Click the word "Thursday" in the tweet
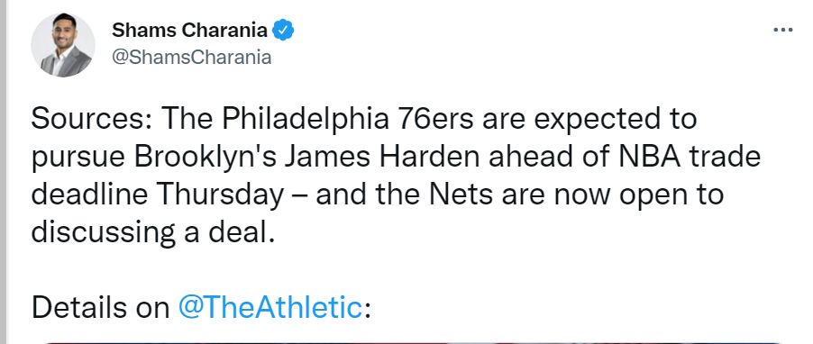Image resolution: width=813 pixels, height=344 pixels. (220, 195)
